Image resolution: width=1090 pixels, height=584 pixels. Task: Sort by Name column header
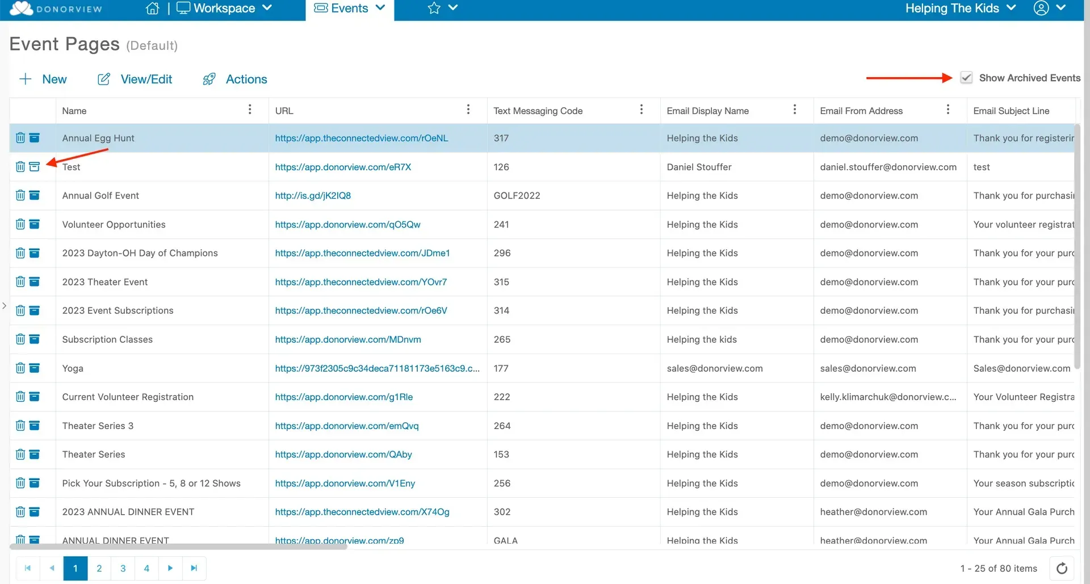[x=74, y=111]
